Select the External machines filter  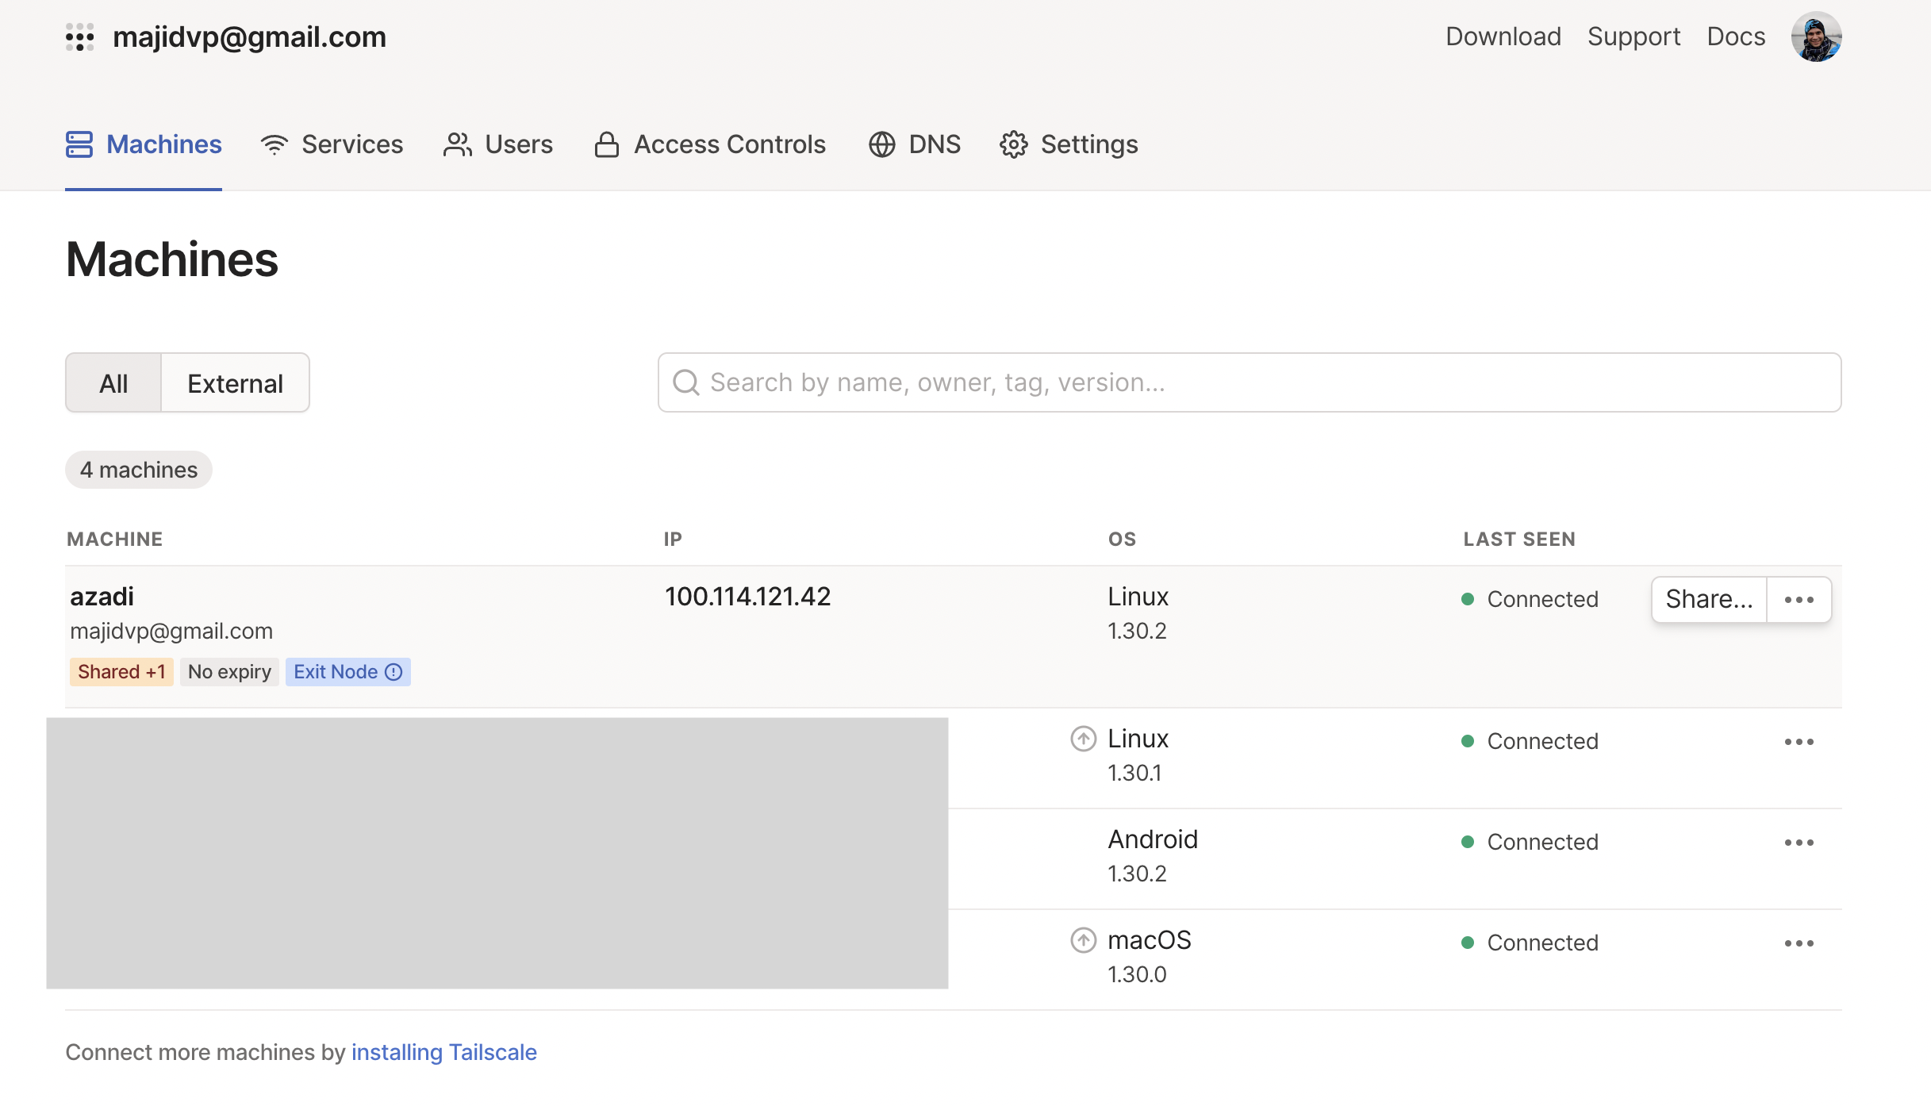(235, 383)
